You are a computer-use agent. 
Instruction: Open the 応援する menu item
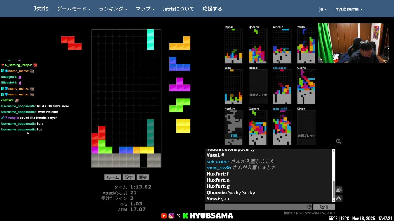click(x=212, y=9)
